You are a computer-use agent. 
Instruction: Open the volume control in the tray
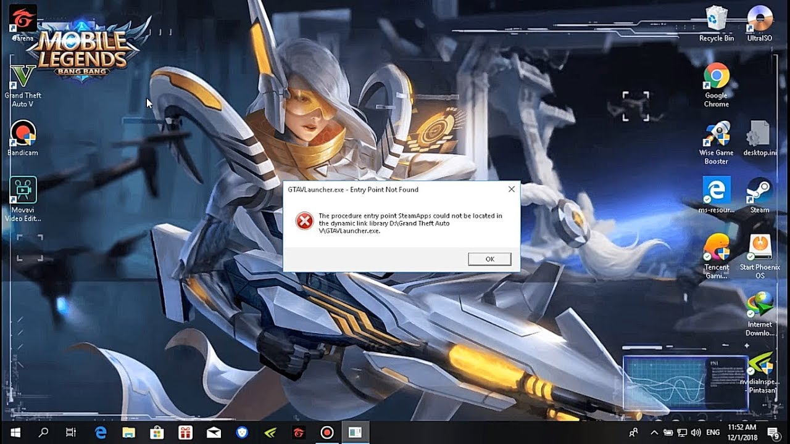click(696, 432)
